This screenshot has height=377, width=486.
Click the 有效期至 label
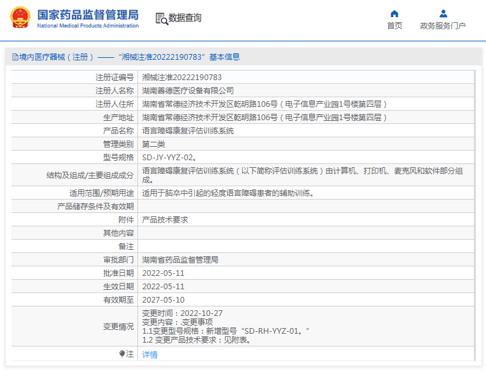coord(118,299)
